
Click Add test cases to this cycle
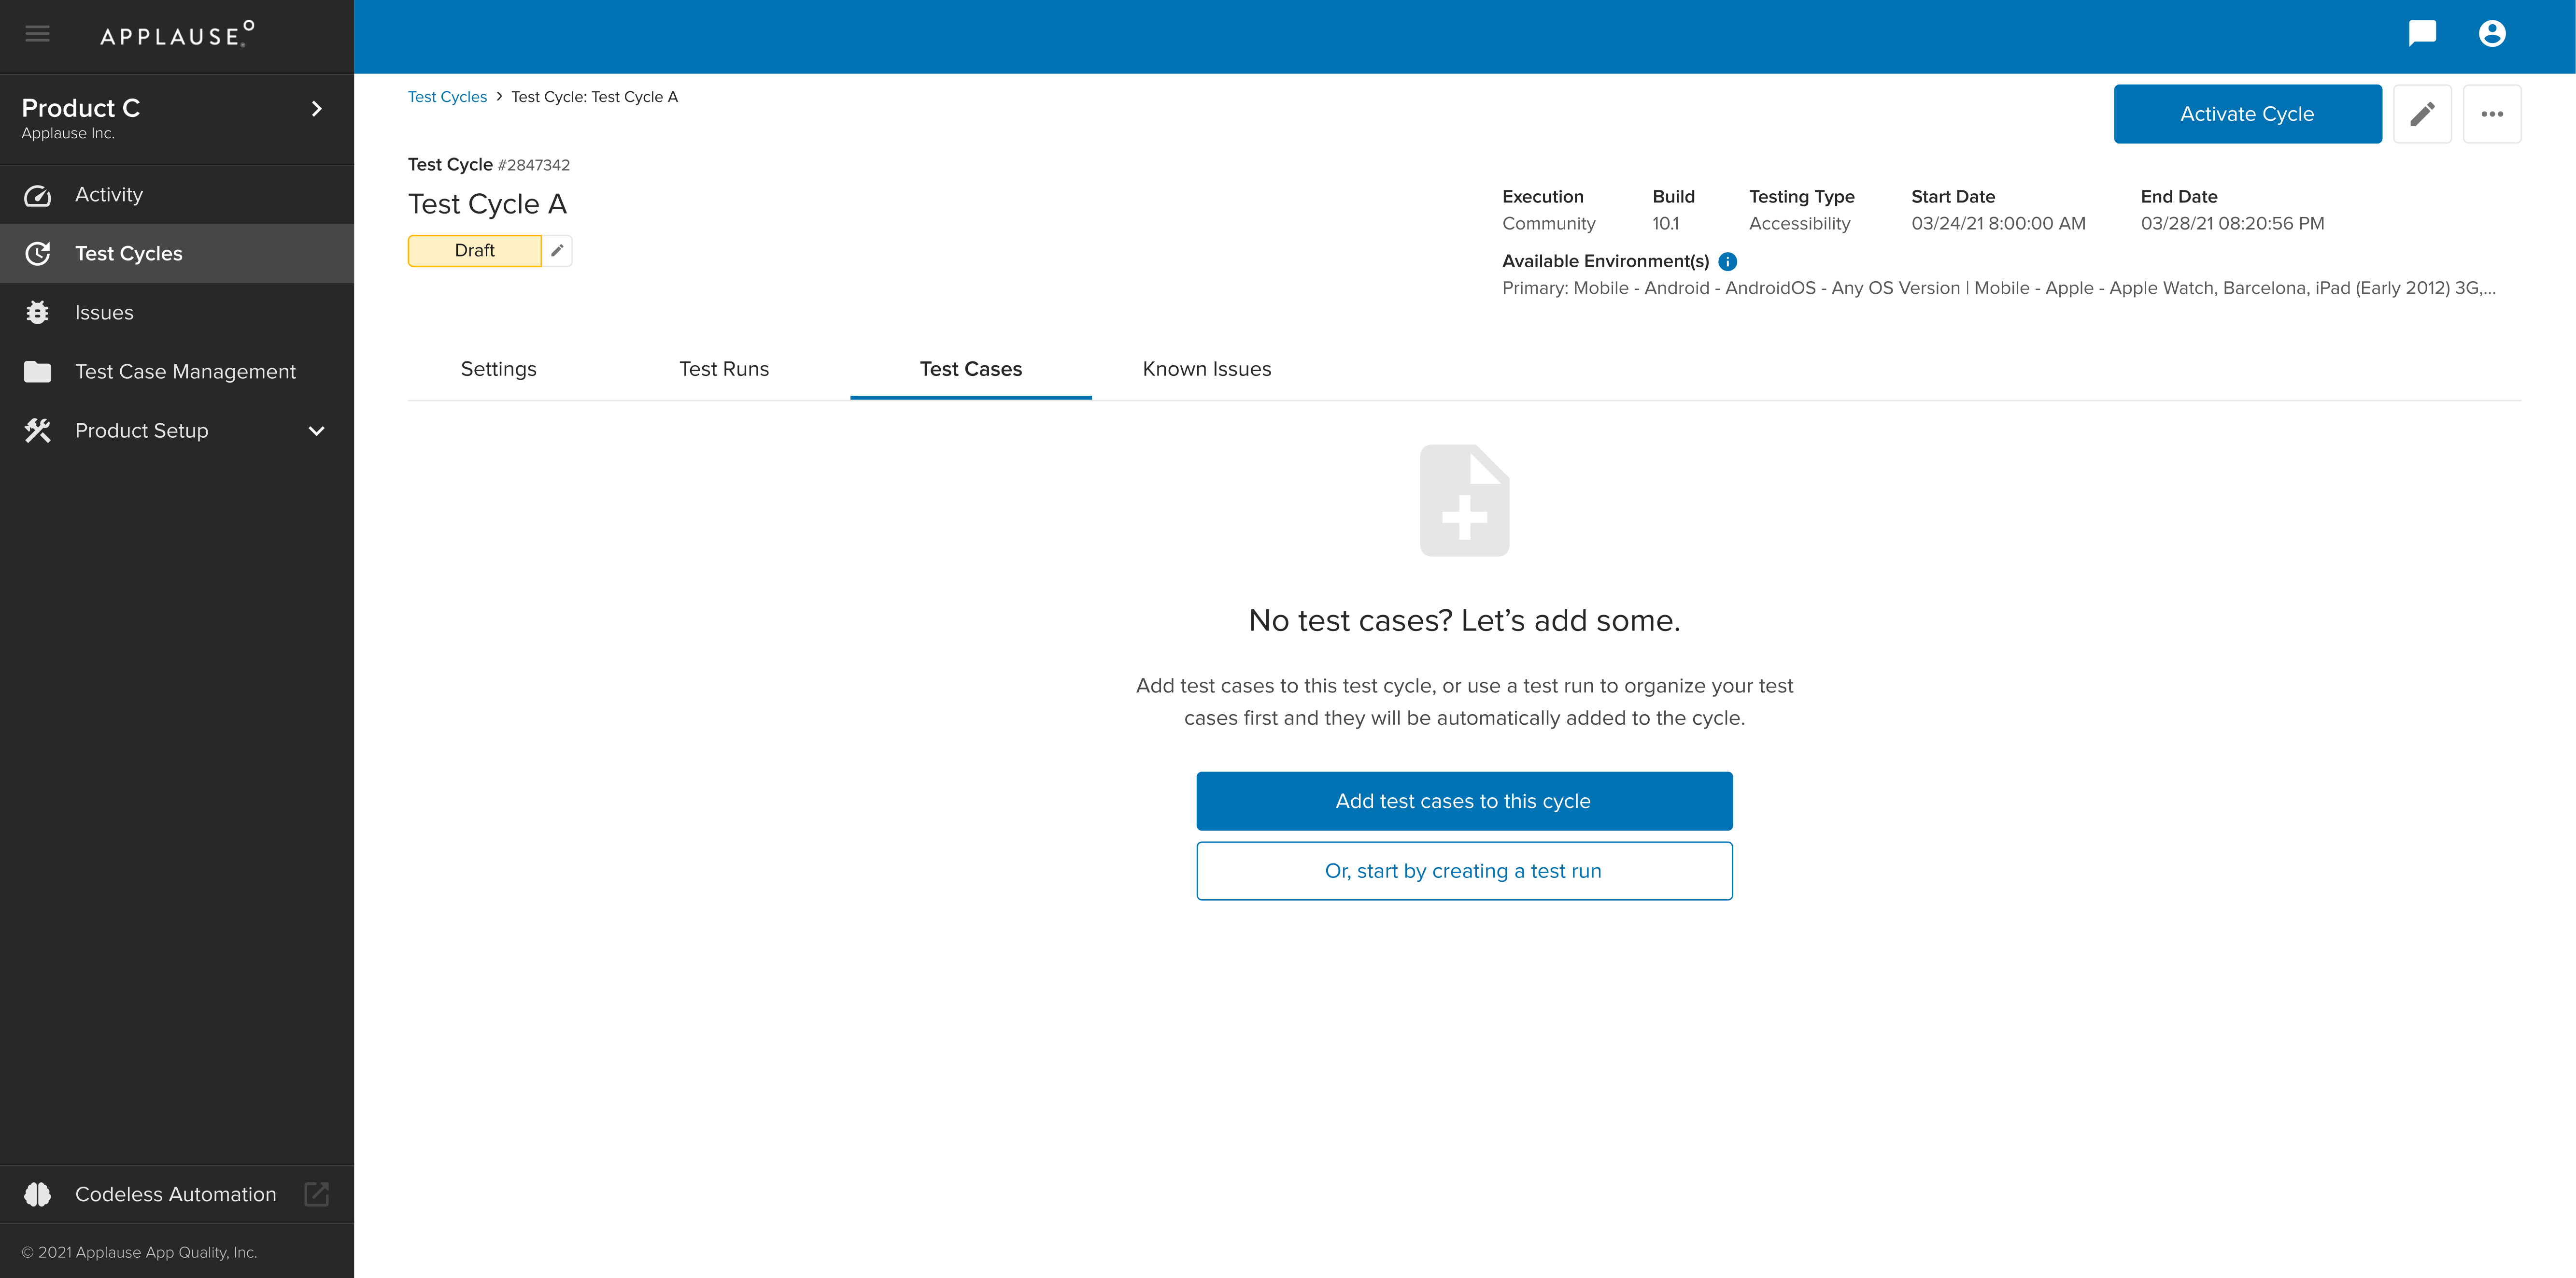(1464, 801)
